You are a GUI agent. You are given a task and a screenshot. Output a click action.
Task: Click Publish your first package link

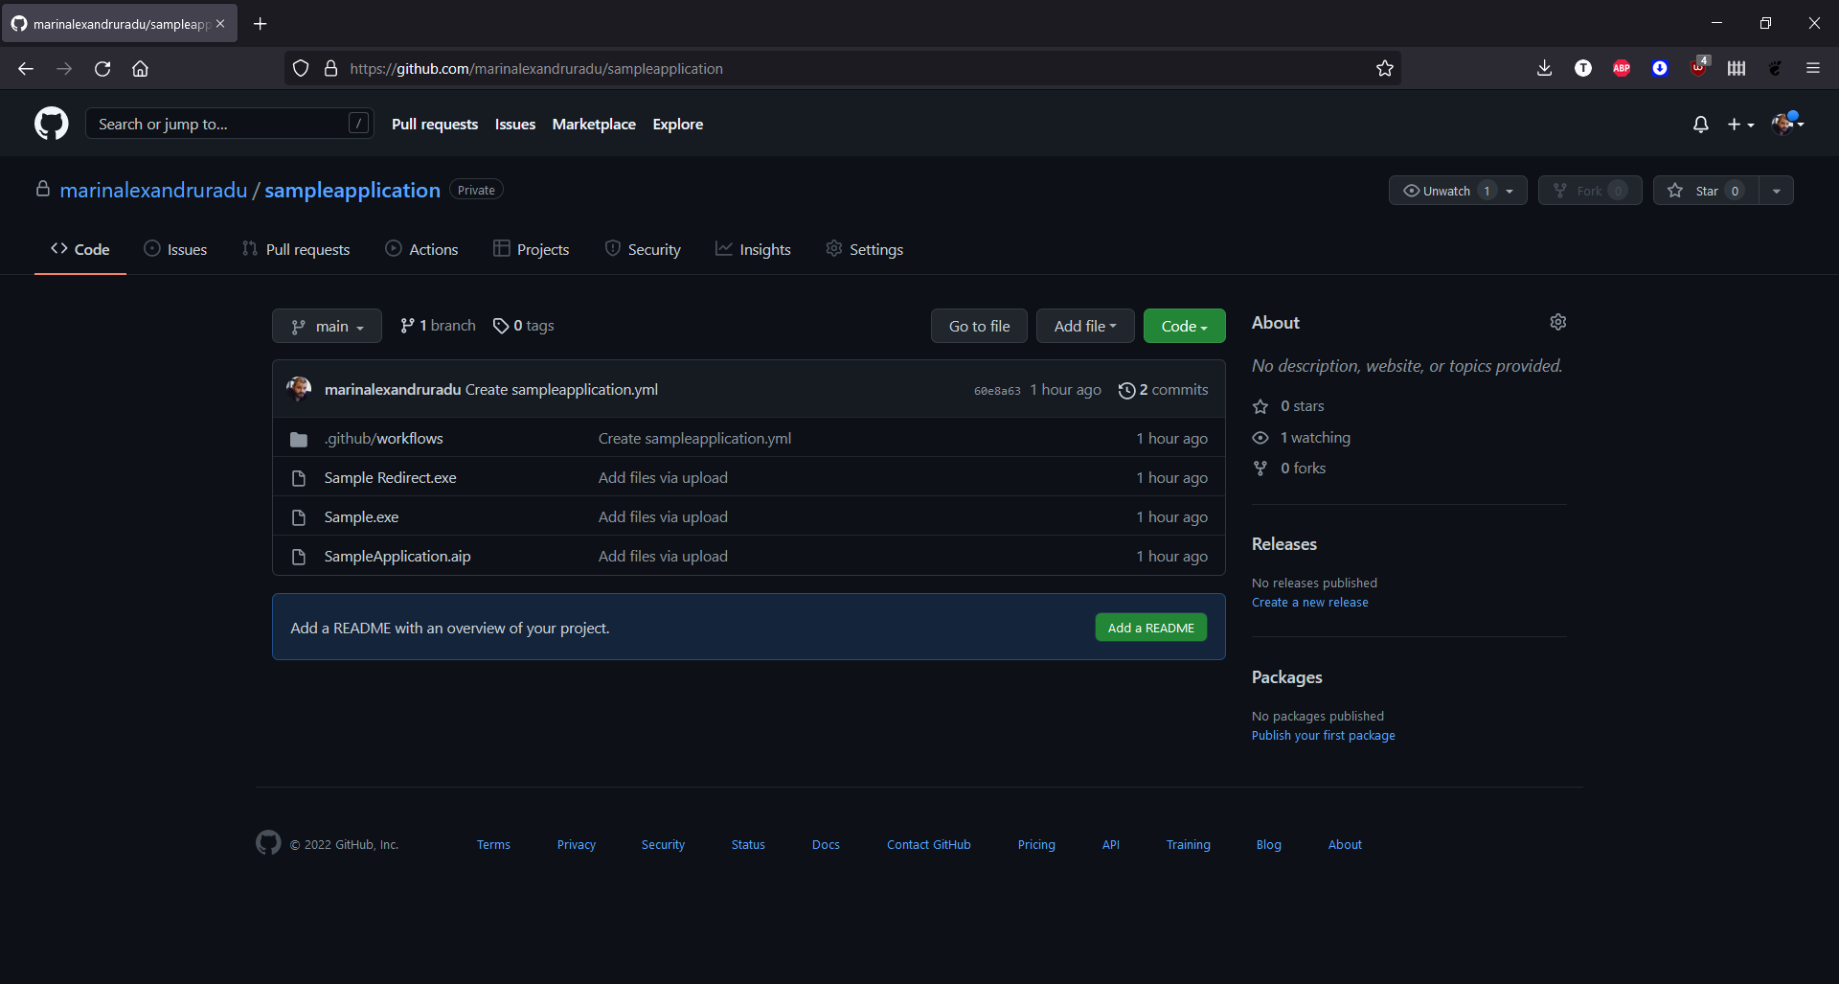pyautogui.click(x=1323, y=735)
